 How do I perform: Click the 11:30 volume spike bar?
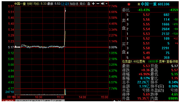pos(65,92)
